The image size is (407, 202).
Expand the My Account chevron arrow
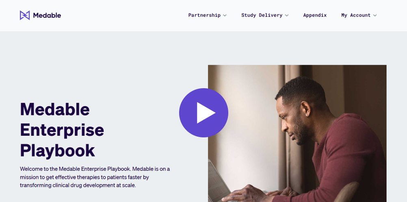(x=375, y=15)
